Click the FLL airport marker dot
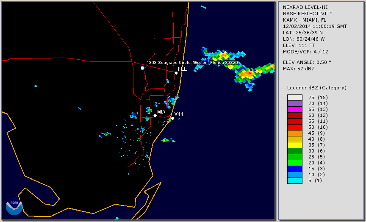The height and width of the screenshot is (222, 366). pos(176,73)
